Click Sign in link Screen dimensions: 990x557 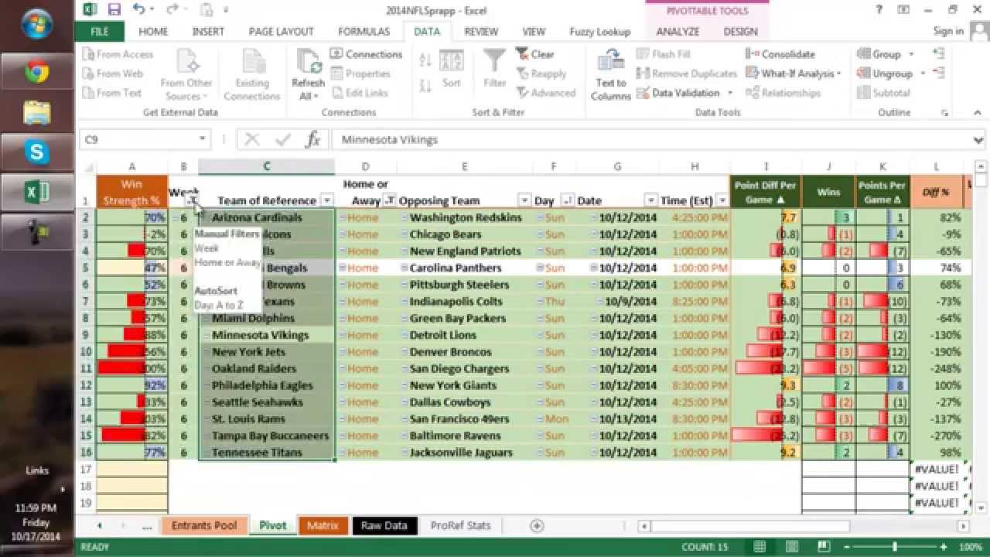(x=948, y=32)
